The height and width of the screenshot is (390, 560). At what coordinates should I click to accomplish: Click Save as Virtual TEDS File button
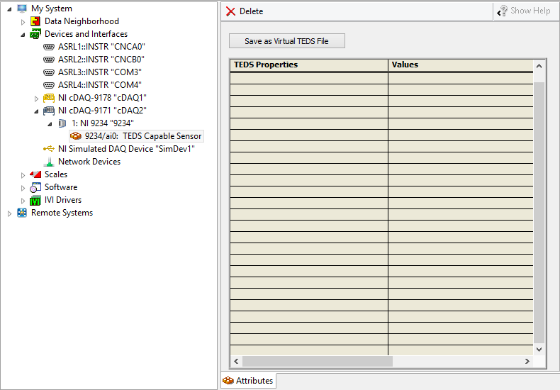point(287,41)
